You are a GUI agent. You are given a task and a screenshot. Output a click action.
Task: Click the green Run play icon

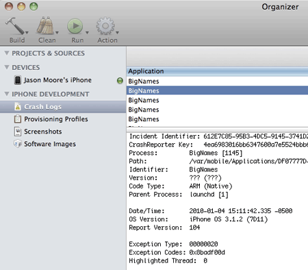pyautogui.click(x=75, y=26)
